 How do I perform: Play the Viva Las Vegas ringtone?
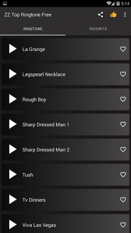pos(13,224)
